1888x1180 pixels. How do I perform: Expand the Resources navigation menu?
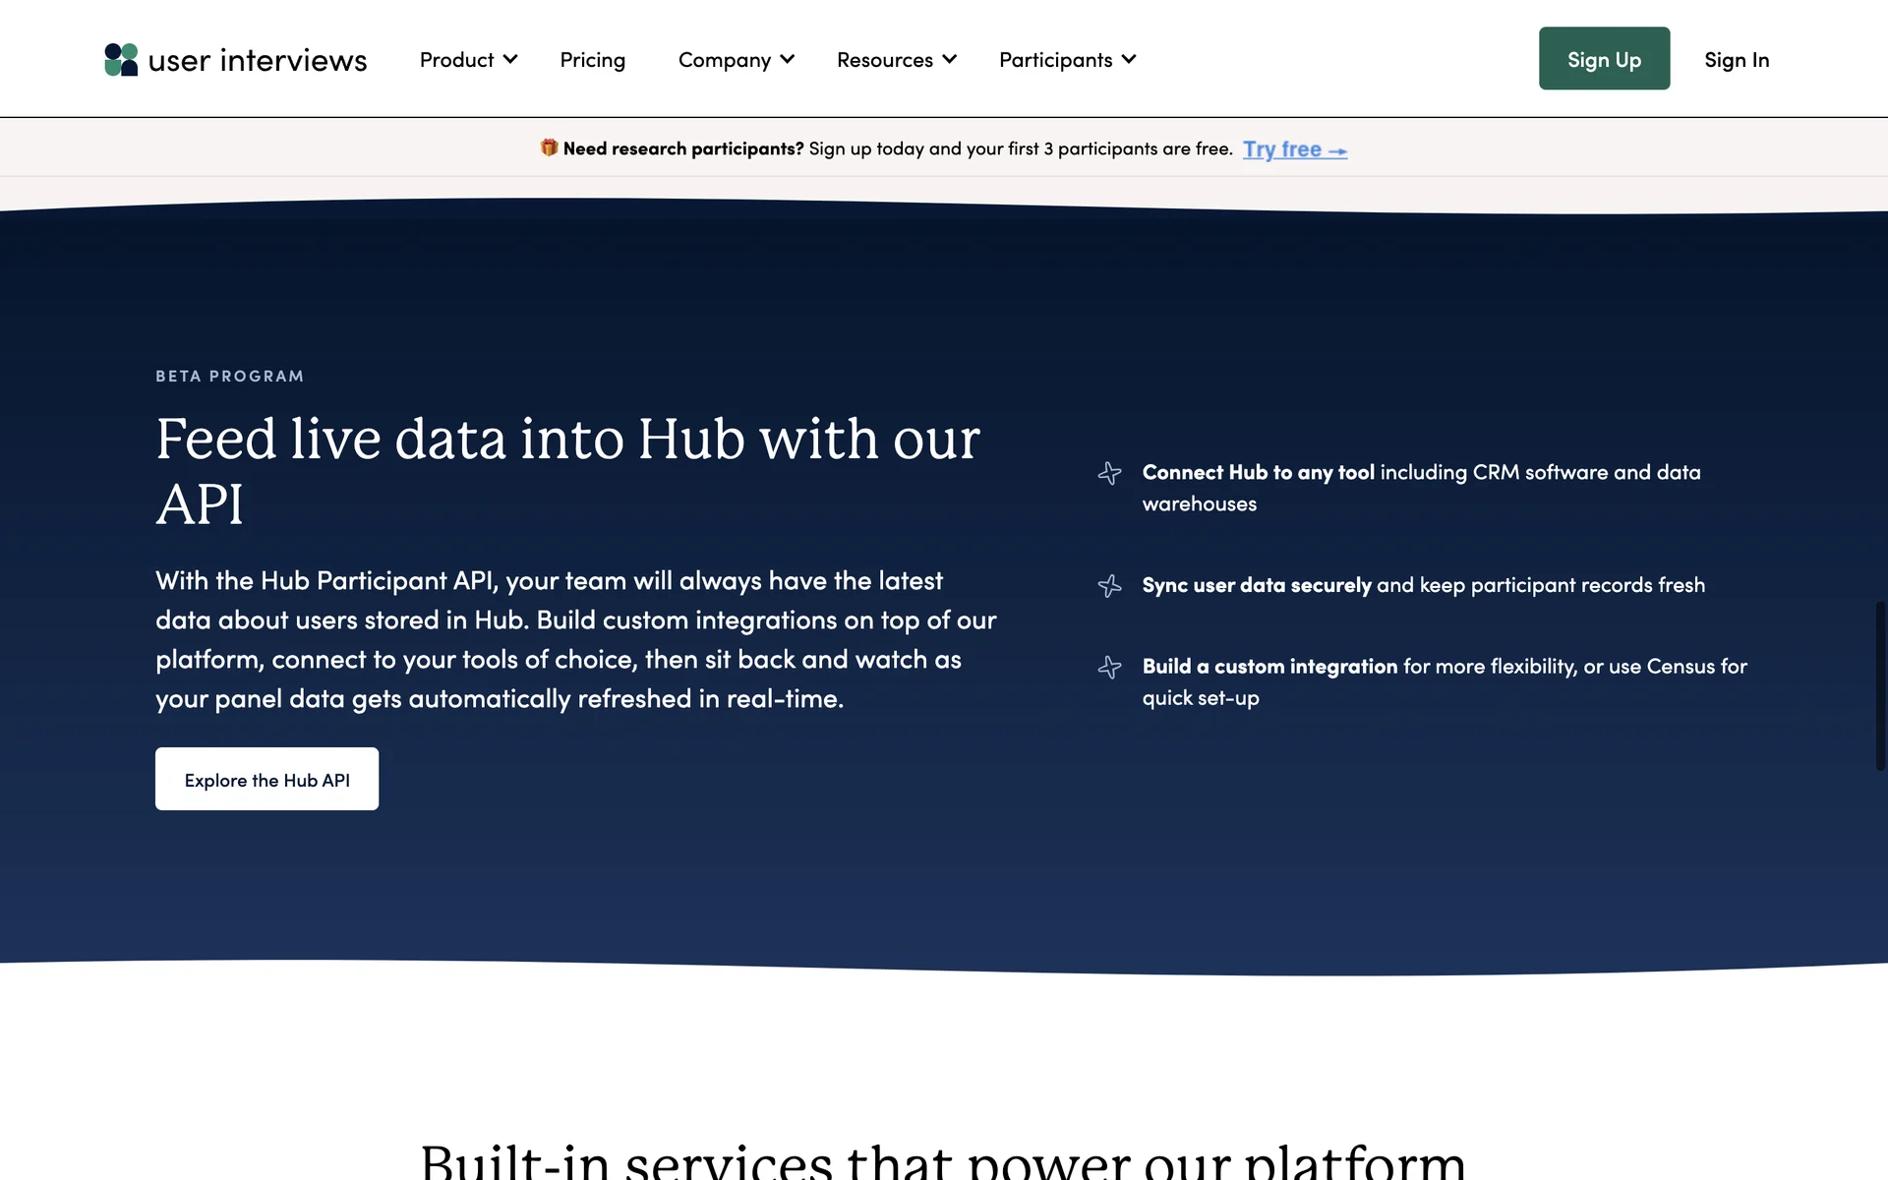(896, 60)
